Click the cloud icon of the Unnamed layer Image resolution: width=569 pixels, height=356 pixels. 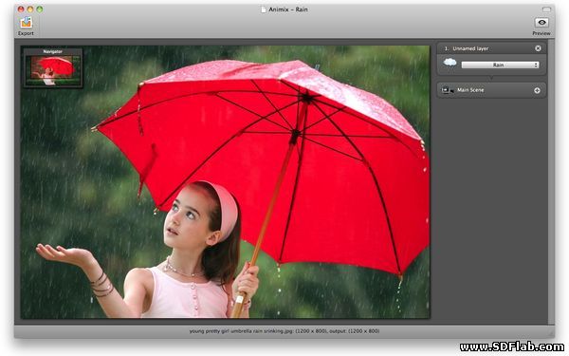450,63
